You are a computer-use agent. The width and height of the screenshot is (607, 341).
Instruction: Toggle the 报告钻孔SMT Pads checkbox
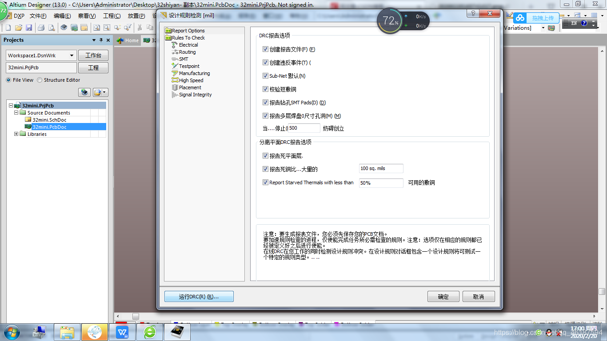(x=265, y=103)
